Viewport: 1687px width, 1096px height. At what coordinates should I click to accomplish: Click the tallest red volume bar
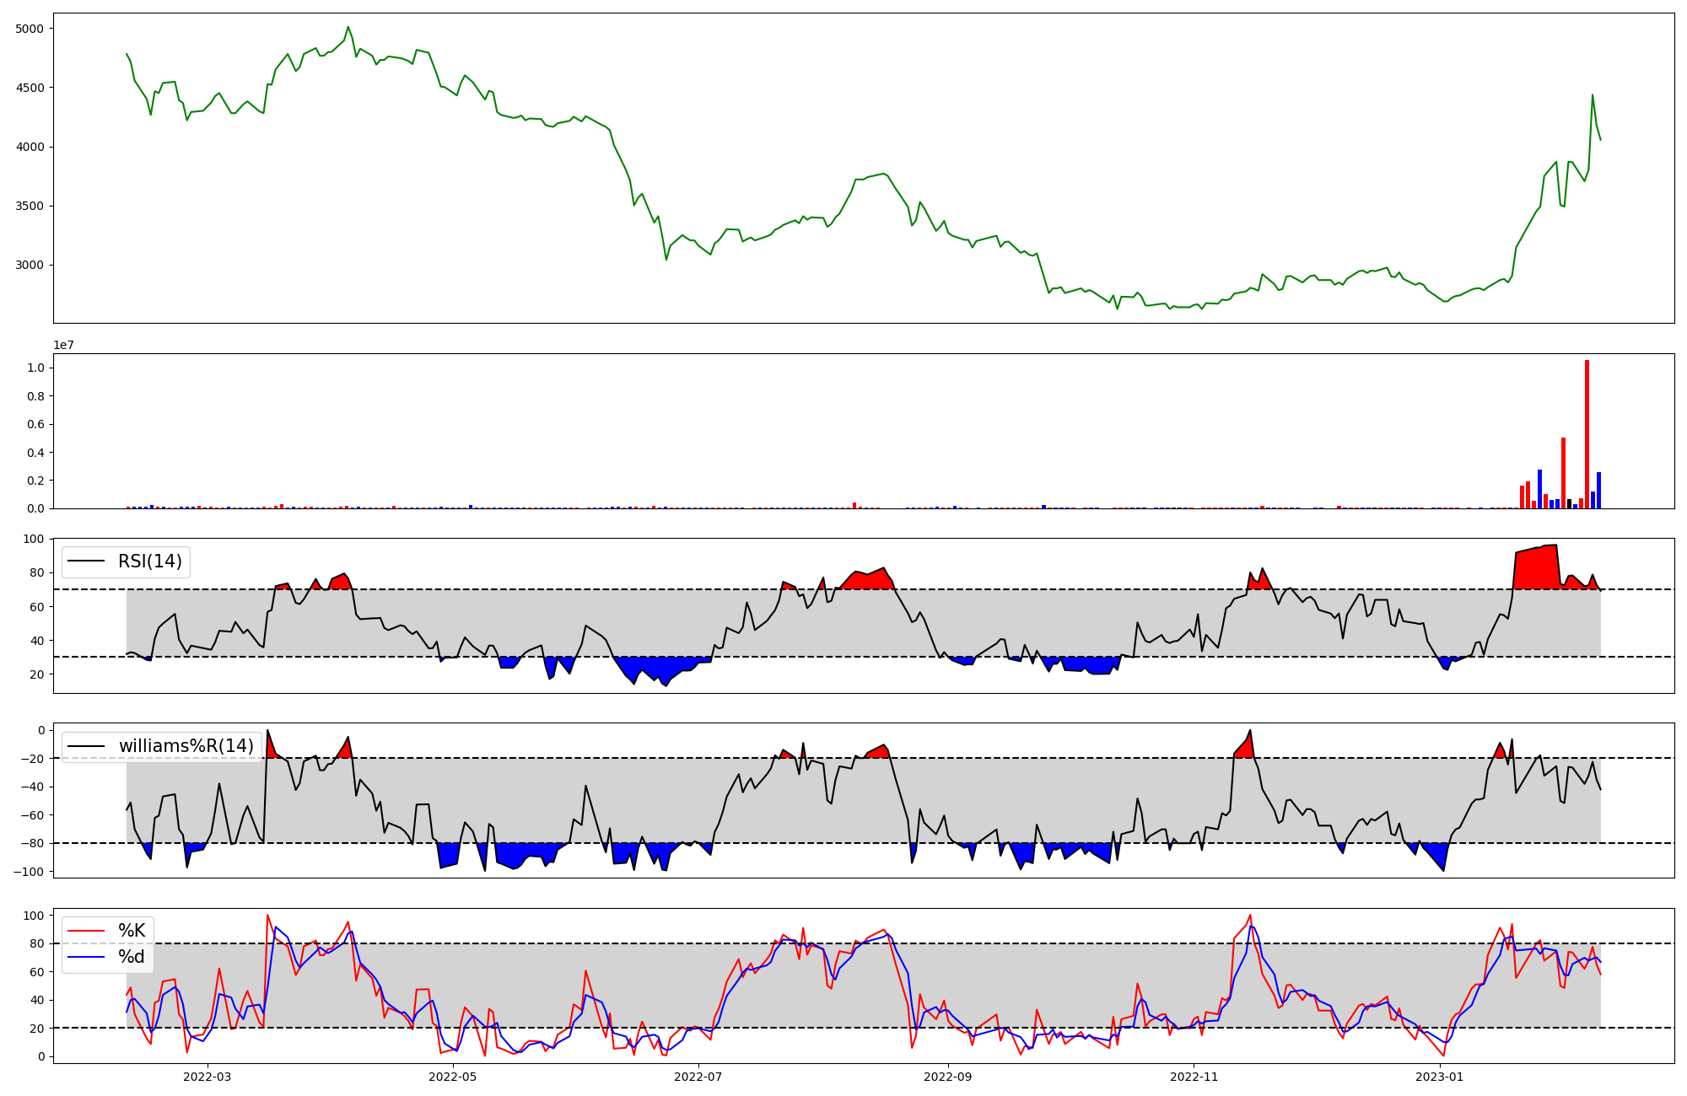click(x=1587, y=434)
